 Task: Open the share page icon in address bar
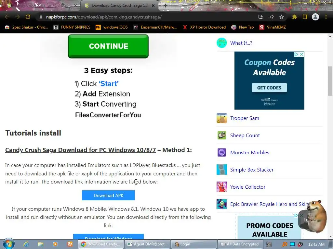point(271,17)
